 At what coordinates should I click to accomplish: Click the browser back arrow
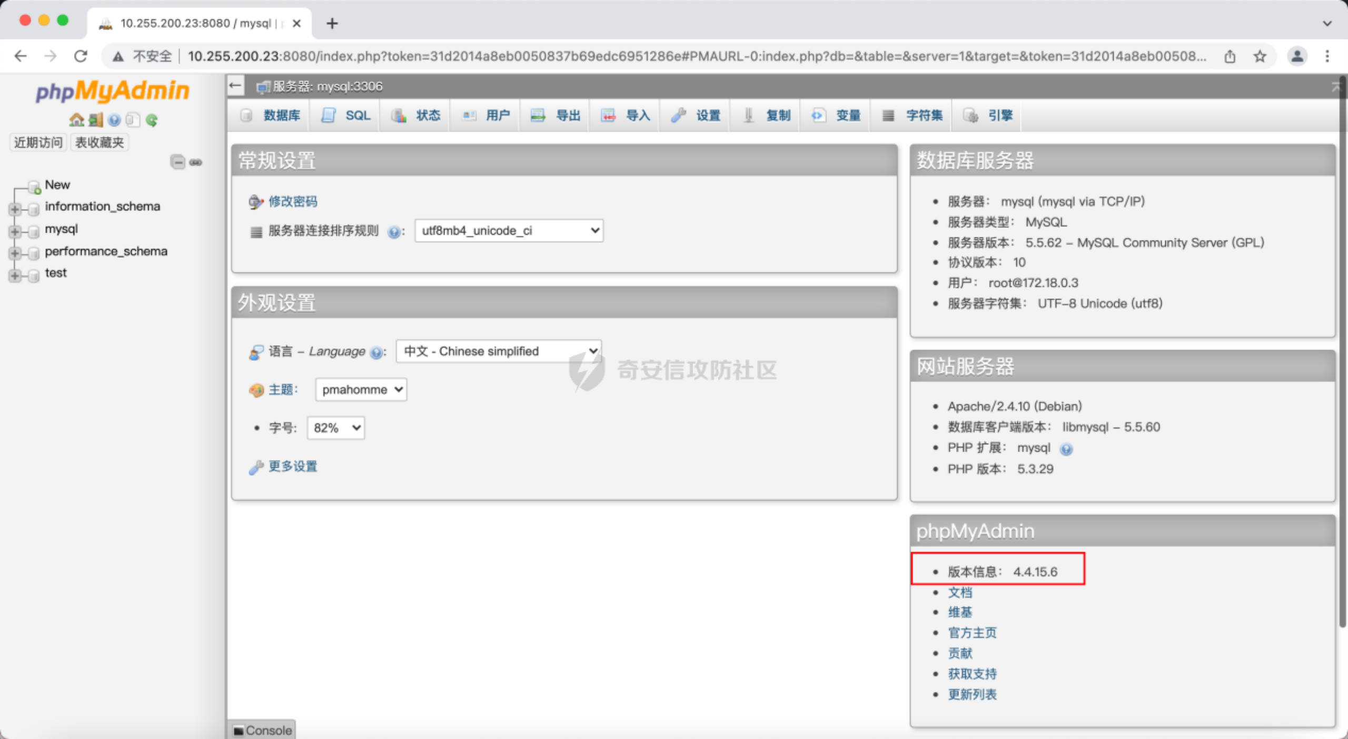click(x=20, y=56)
